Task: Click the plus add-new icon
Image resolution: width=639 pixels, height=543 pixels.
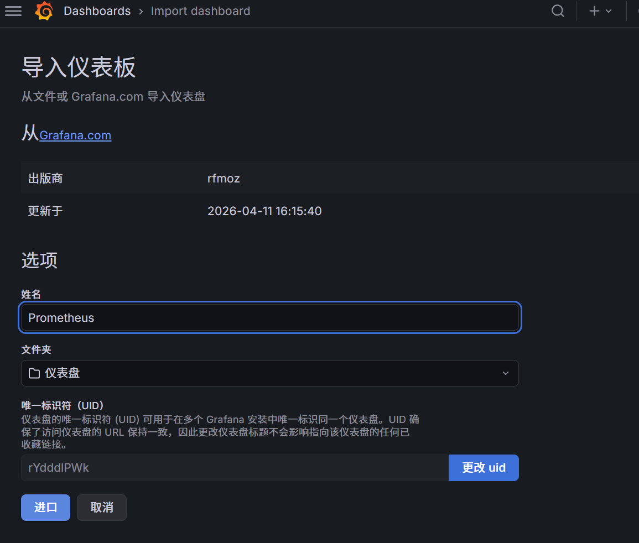Action: [594, 11]
